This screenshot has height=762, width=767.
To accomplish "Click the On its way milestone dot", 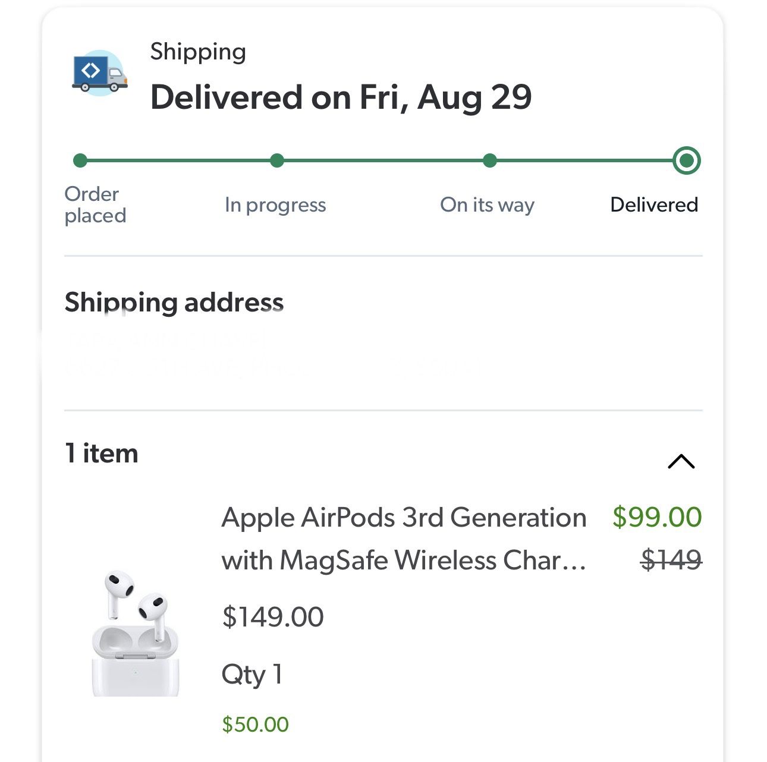I will click(489, 159).
